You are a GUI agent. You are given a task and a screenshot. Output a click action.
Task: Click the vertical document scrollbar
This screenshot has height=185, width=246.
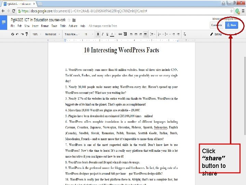click(x=245, y=96)
